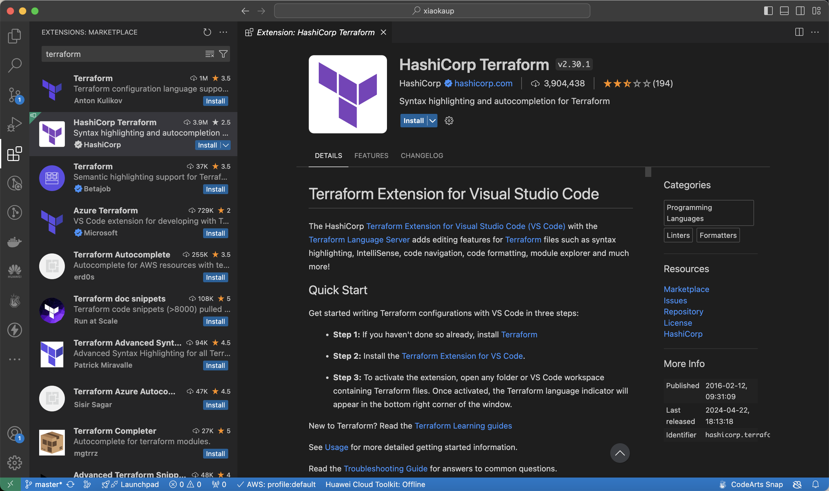This screenshot has width=829, height=491.
Task: Open the hashicorp.com publisher link
Action: point(483,83)
